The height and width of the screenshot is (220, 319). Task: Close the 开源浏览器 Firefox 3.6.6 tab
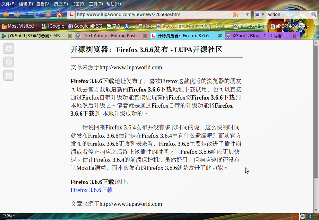[x=220, y=36]
